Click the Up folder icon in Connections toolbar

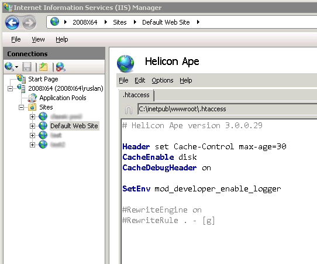coord(43,67)
